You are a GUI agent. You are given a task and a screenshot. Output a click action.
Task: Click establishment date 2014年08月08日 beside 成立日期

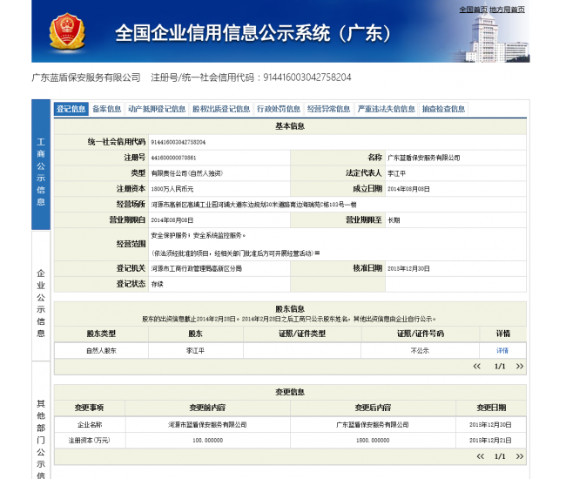pyautogui.click(x=408, y=189)
